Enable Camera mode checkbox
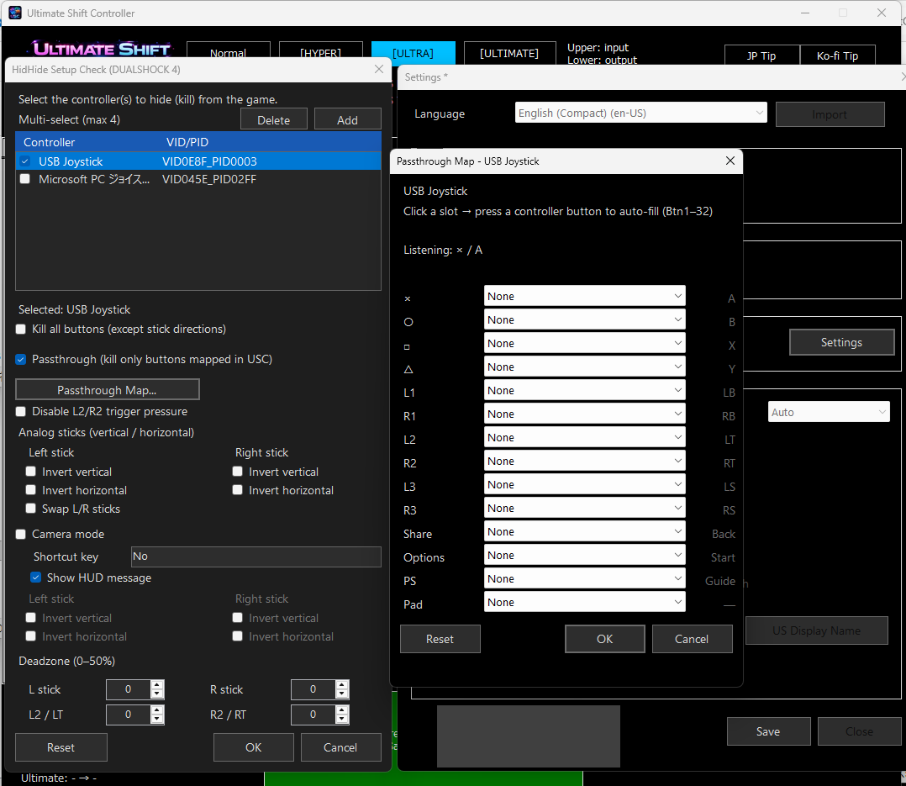The height and width of the screenshot is (786, 906). [22, 535]
